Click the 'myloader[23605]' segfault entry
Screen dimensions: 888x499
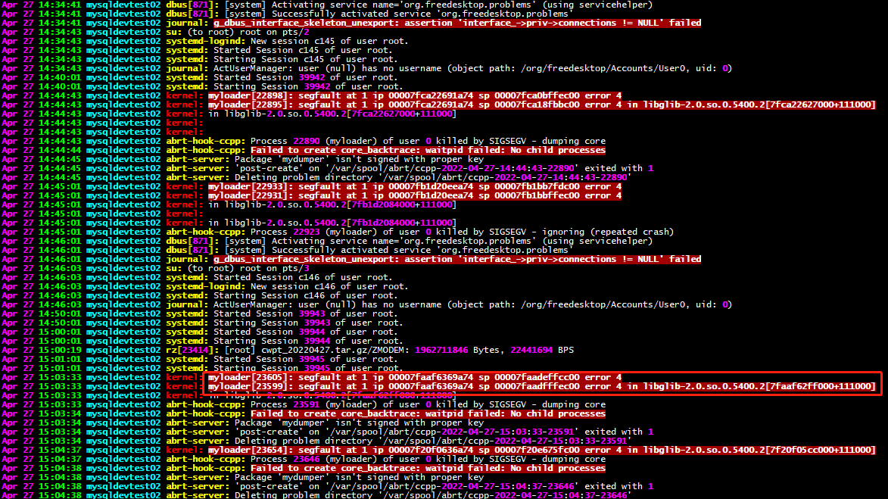(x=415, y=377)
